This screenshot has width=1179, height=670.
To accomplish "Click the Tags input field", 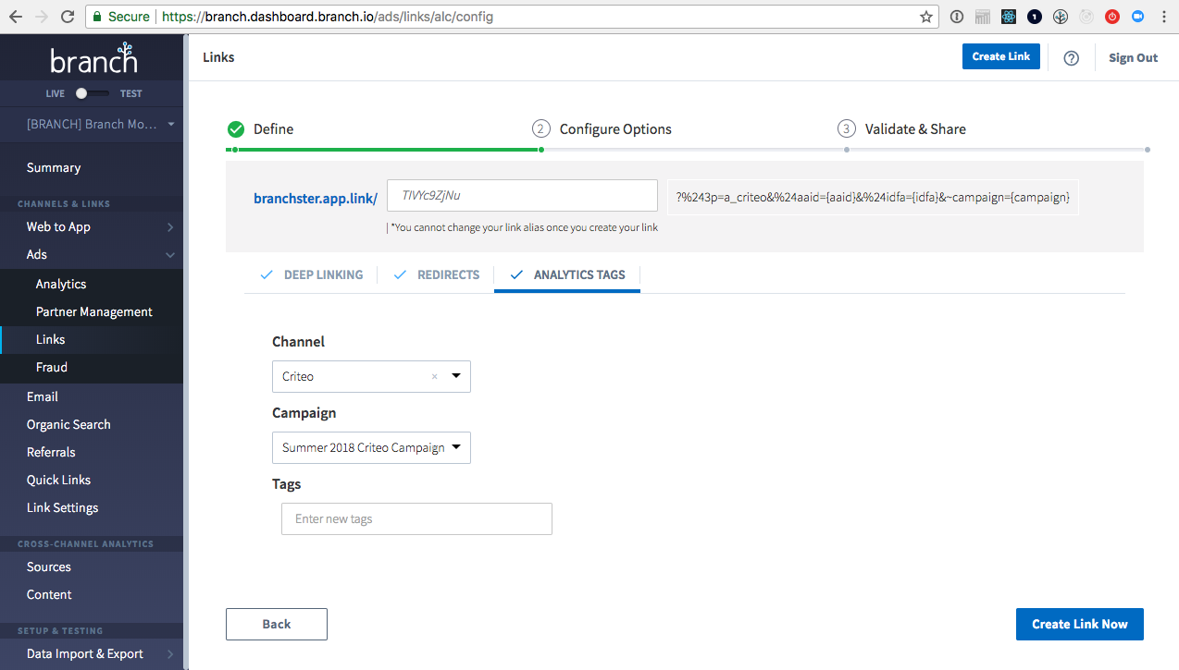I will [416, 518].
